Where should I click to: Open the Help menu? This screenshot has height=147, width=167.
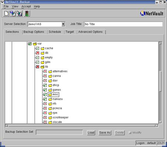[37, 6]
